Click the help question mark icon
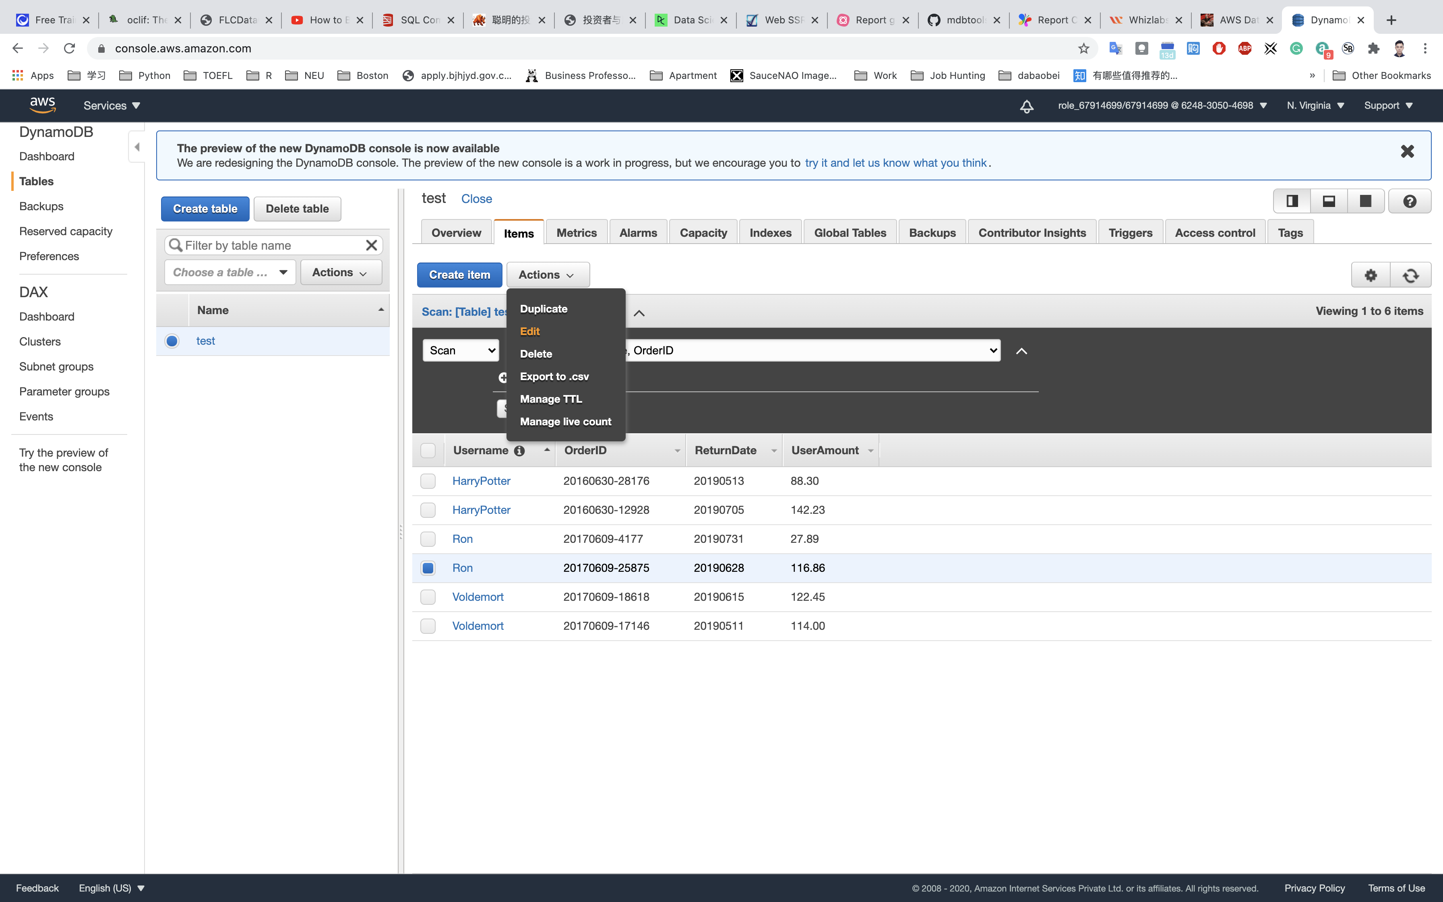The width and height of the screenshot is (1443, 902). pos(1410,202)
